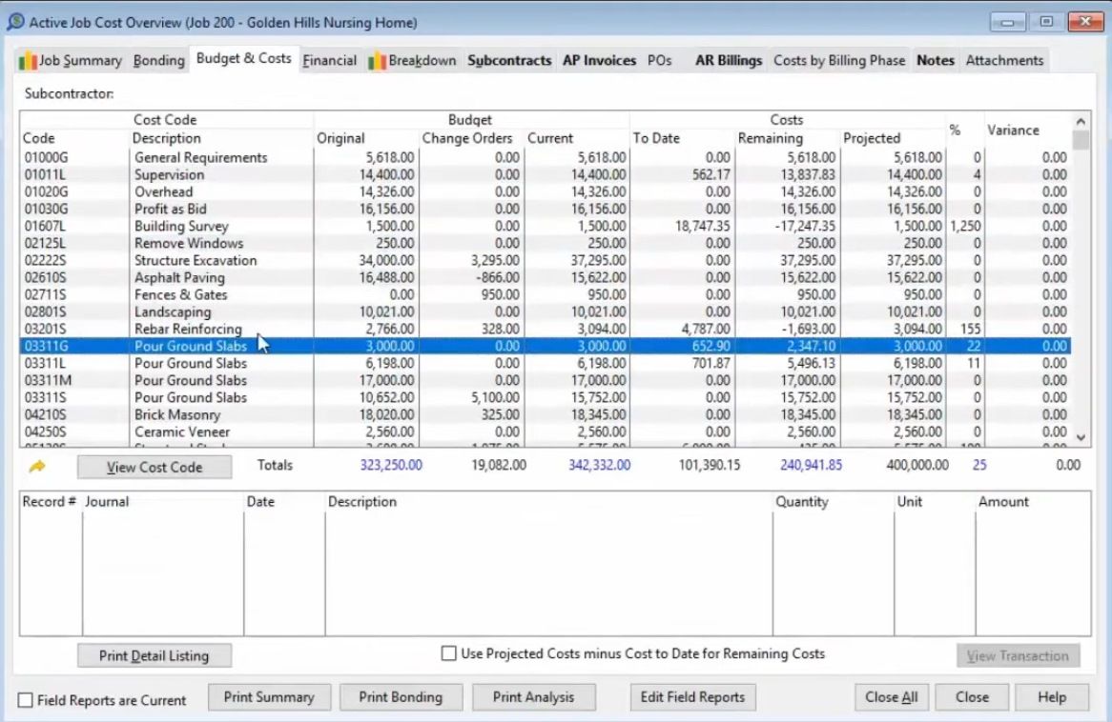The height and width of the screenshot is (722, 1112).
Task: Switch to the AP Invoices tab
Action: [599, 61]
